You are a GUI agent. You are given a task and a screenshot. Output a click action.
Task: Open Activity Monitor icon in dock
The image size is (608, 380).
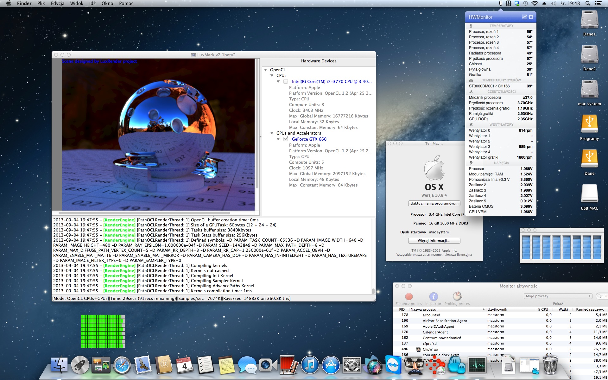point(477,365)
